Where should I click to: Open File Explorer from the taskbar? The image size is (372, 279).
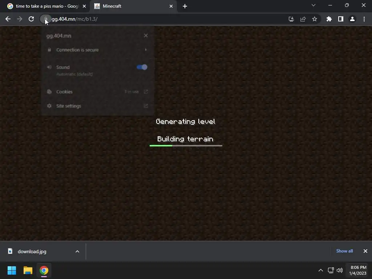28,270
